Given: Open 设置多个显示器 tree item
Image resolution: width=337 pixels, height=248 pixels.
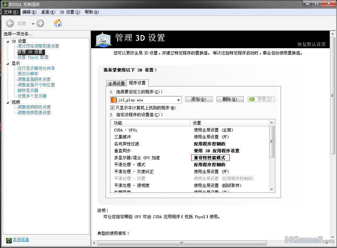Looking at the screenshot, I should pos(32,96).
